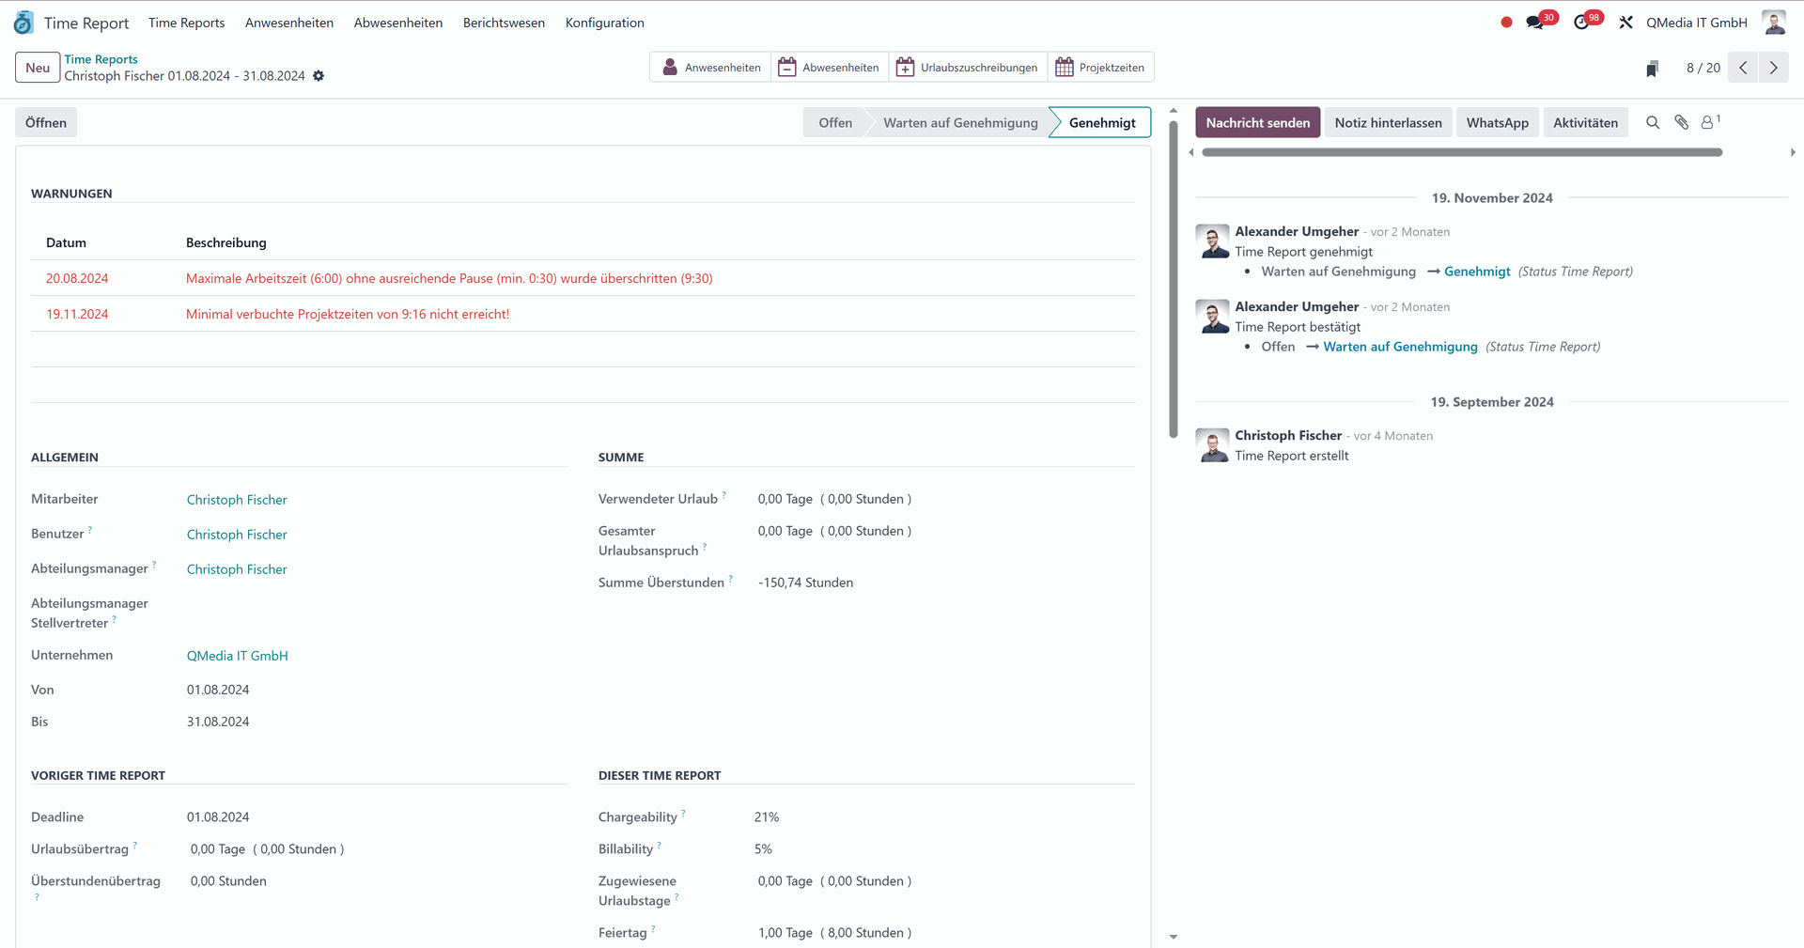Open the Projektzeiten smart button

point(1100,68)
